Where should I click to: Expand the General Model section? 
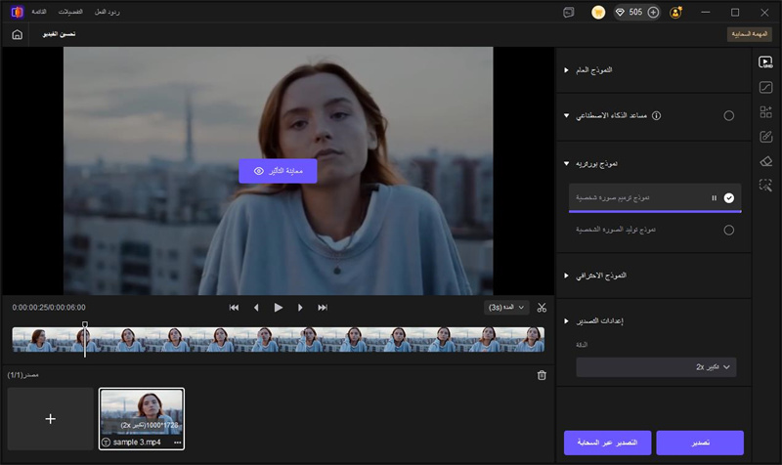(566, 70)
